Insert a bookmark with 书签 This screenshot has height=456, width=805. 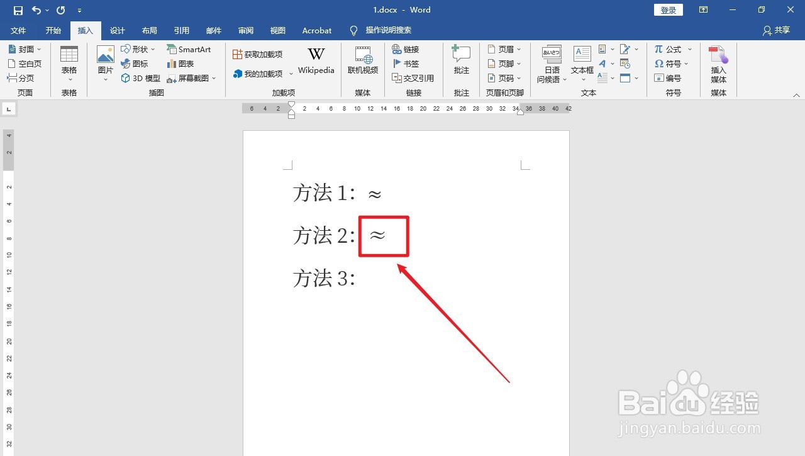(x=406, y=64)
